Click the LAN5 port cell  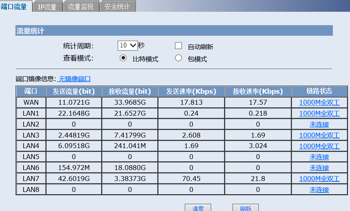pos(31,157)
